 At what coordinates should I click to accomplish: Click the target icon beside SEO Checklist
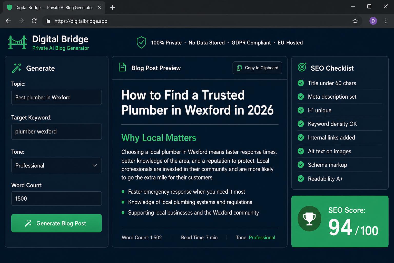point(302,67)
